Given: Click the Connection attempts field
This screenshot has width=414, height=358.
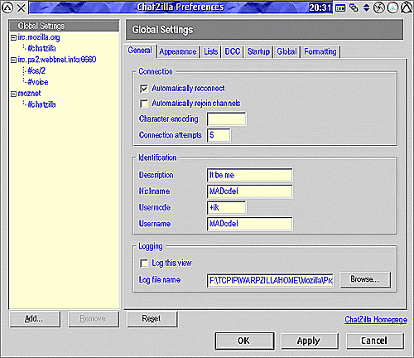Looking at the screenshot, I should [x=219, y=135].
